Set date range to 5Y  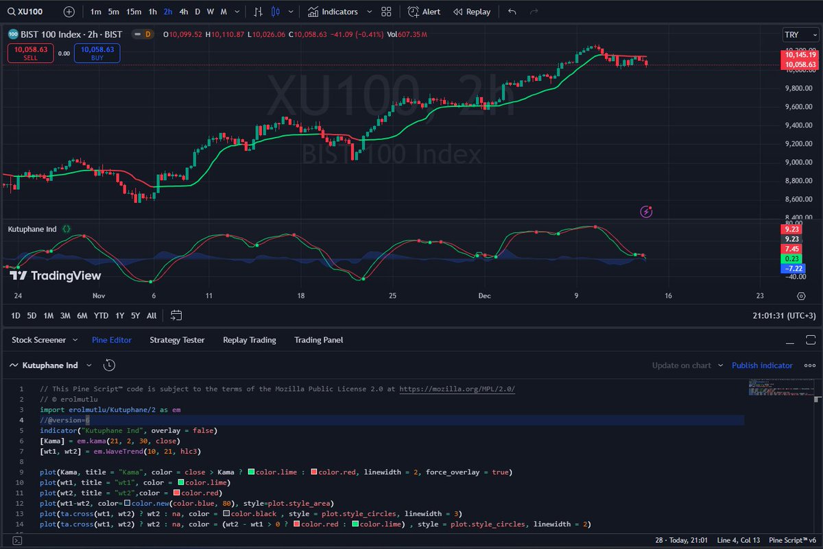point(135,315)
